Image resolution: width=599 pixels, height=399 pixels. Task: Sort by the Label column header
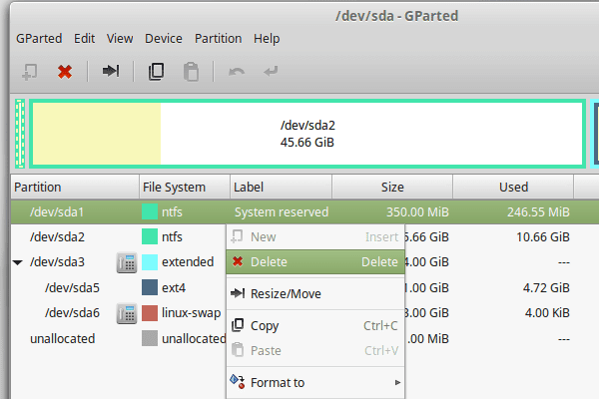(x=282, y=188)
